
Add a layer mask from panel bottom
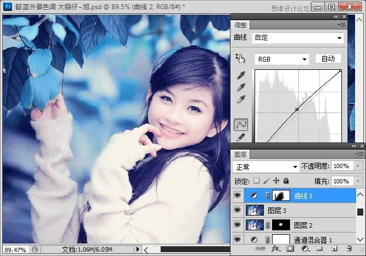291,248
